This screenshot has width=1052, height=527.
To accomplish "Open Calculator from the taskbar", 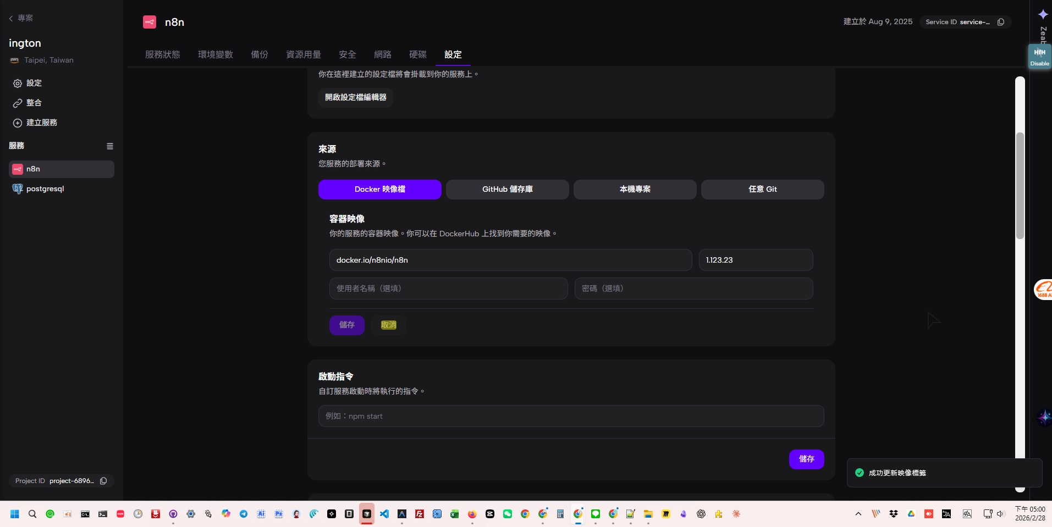I will point(560,514).
